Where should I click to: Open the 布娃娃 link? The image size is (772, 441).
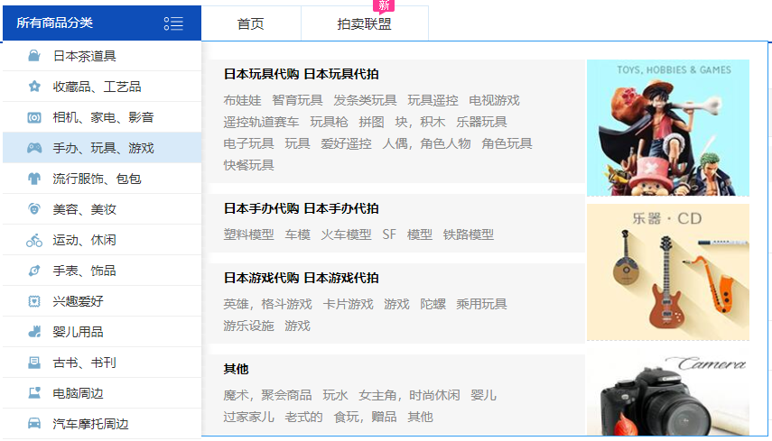pyautogui.click(x=242, y=100)
